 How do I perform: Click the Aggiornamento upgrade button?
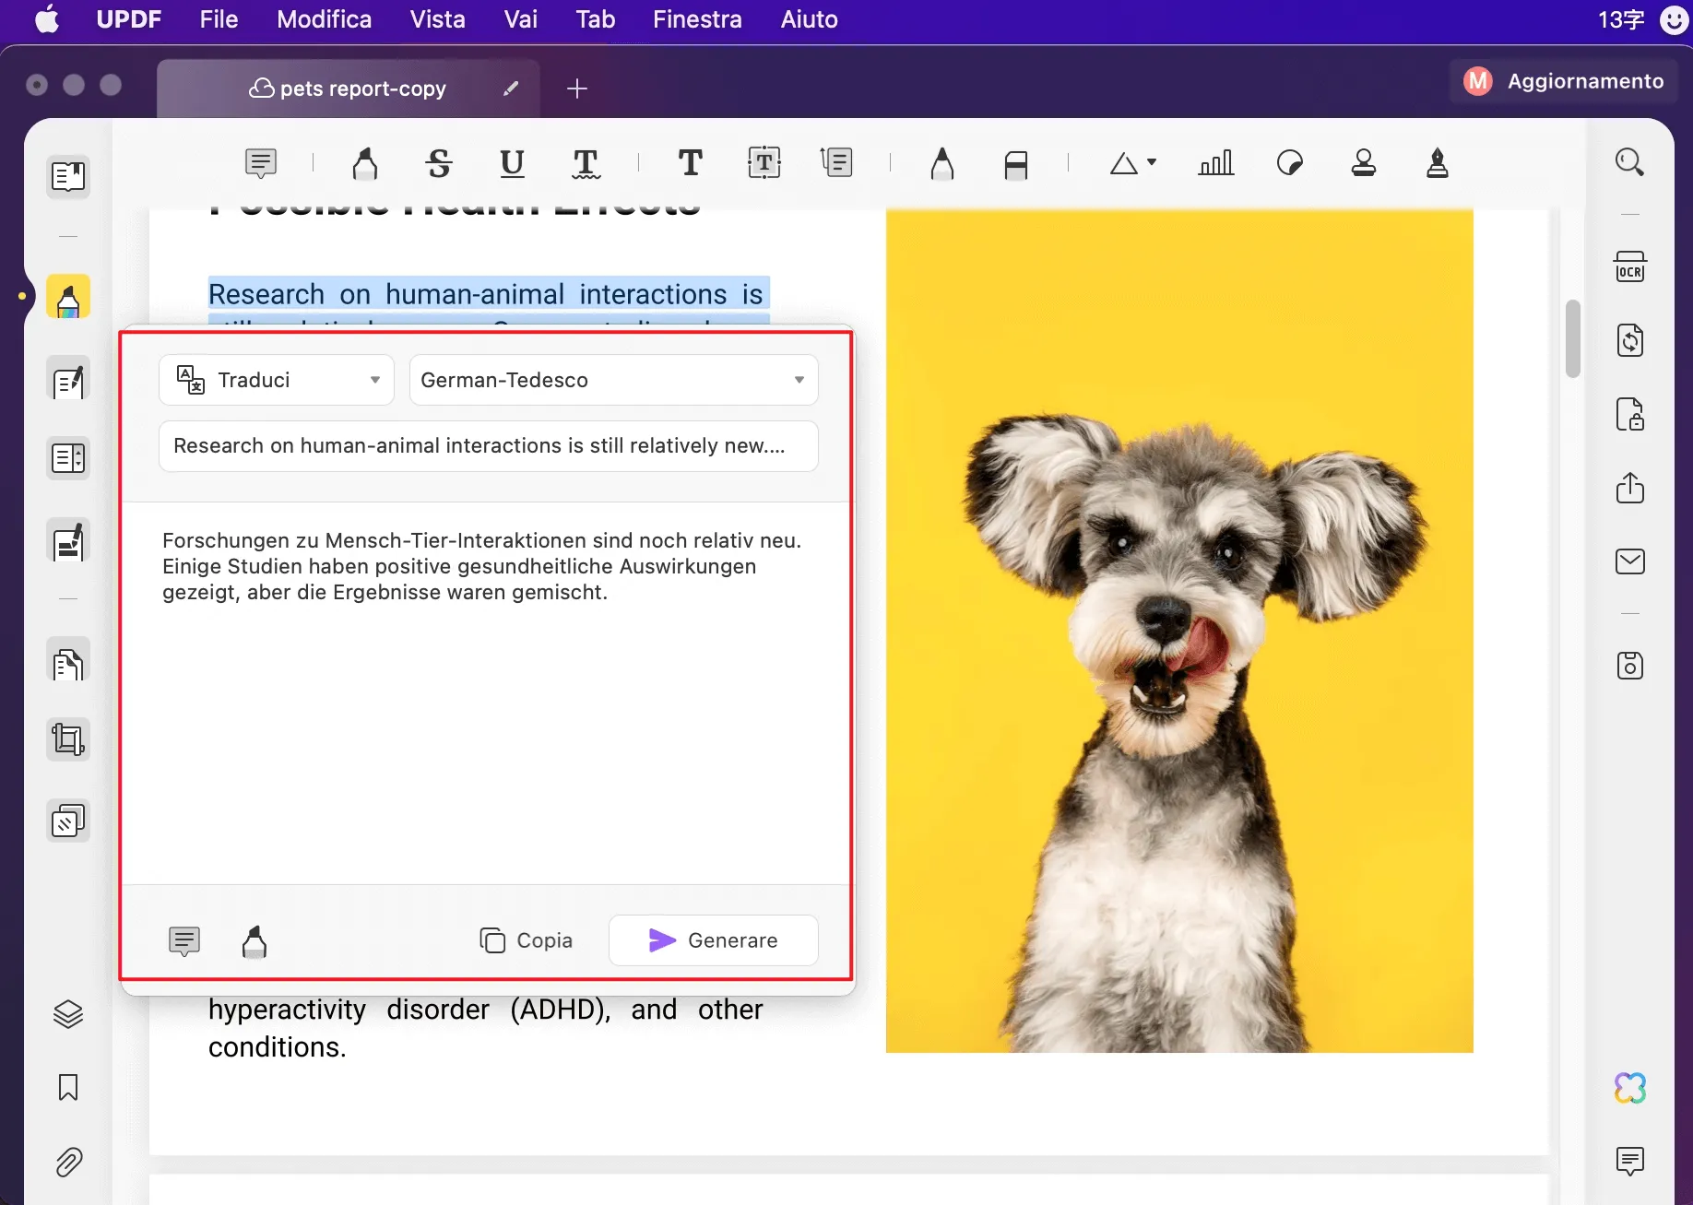[1563, 81]
